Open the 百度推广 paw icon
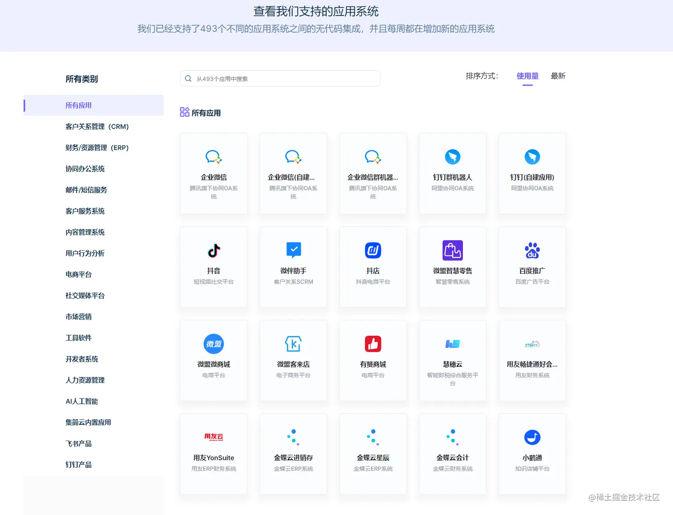Viewport: 673px width, 515px height. click(532, 250)
